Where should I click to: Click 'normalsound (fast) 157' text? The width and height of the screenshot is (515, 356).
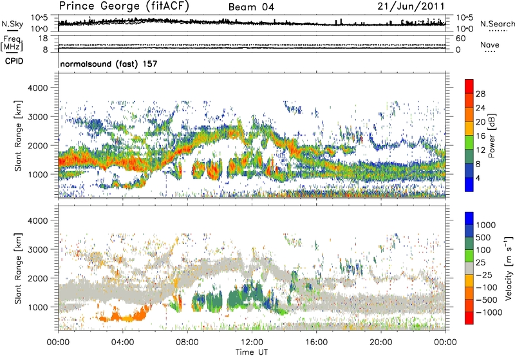pos(109,64)
